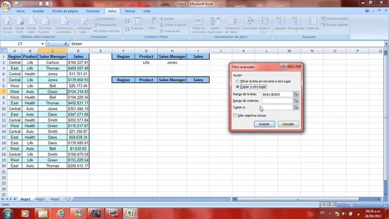Check 'Sólo registros únicos' checkbox
The image size is (389, 219).
(x=235, y=116)
